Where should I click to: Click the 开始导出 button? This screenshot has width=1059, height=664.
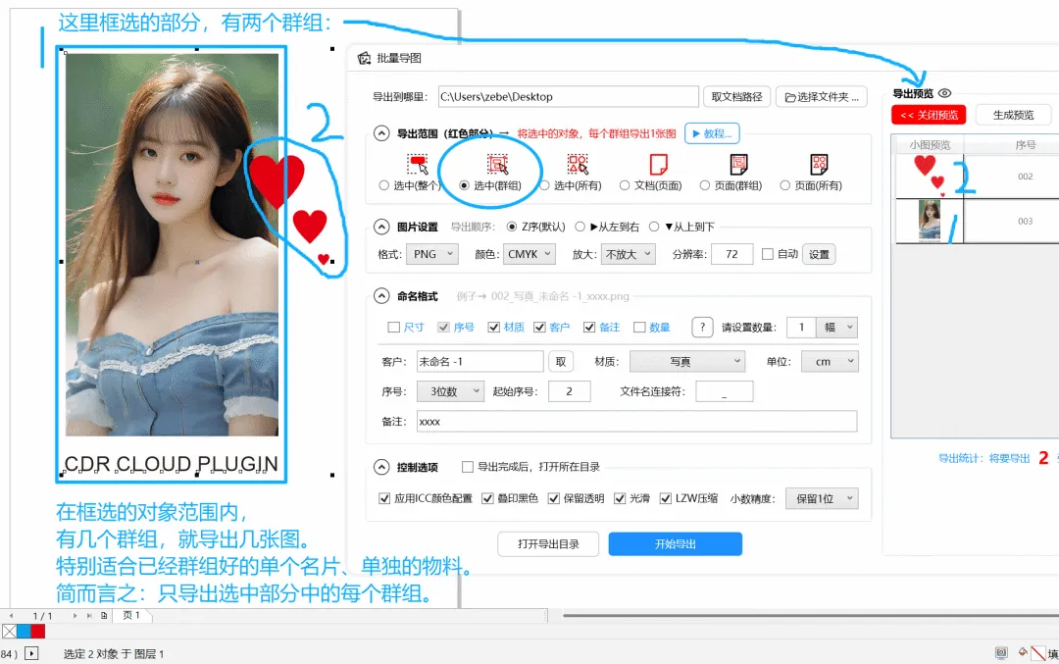[676, 543]
